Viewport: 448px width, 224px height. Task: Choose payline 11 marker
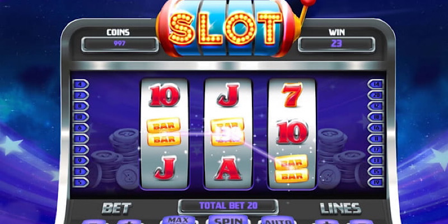click(376, 138)
